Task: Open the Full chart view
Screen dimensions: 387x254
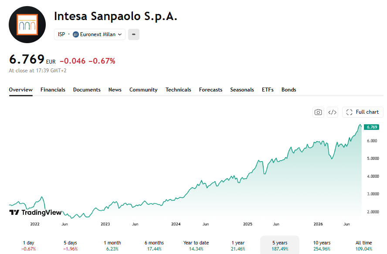Action: pos(363,112)
